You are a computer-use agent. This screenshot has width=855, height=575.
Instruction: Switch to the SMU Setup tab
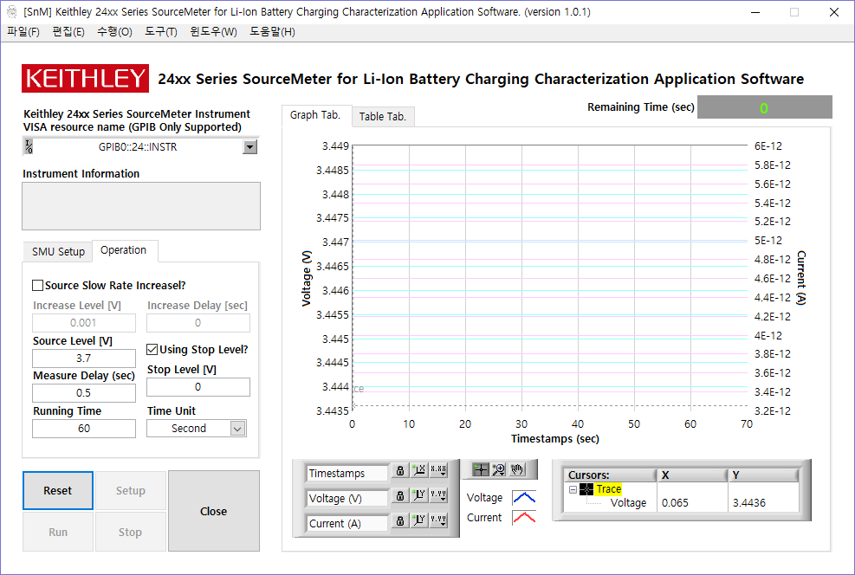pyautogui.click(x=58, y=252)
